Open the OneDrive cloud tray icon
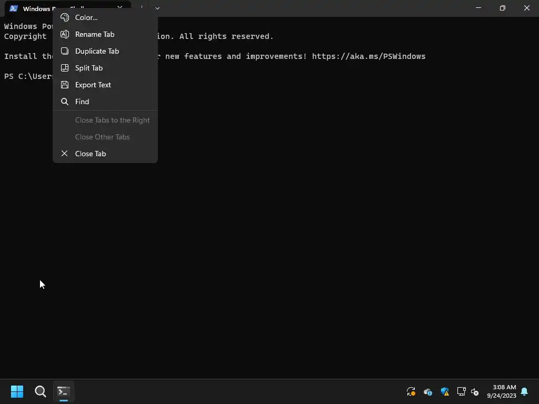This screenshot has width=539, height=404. [427, 391]
